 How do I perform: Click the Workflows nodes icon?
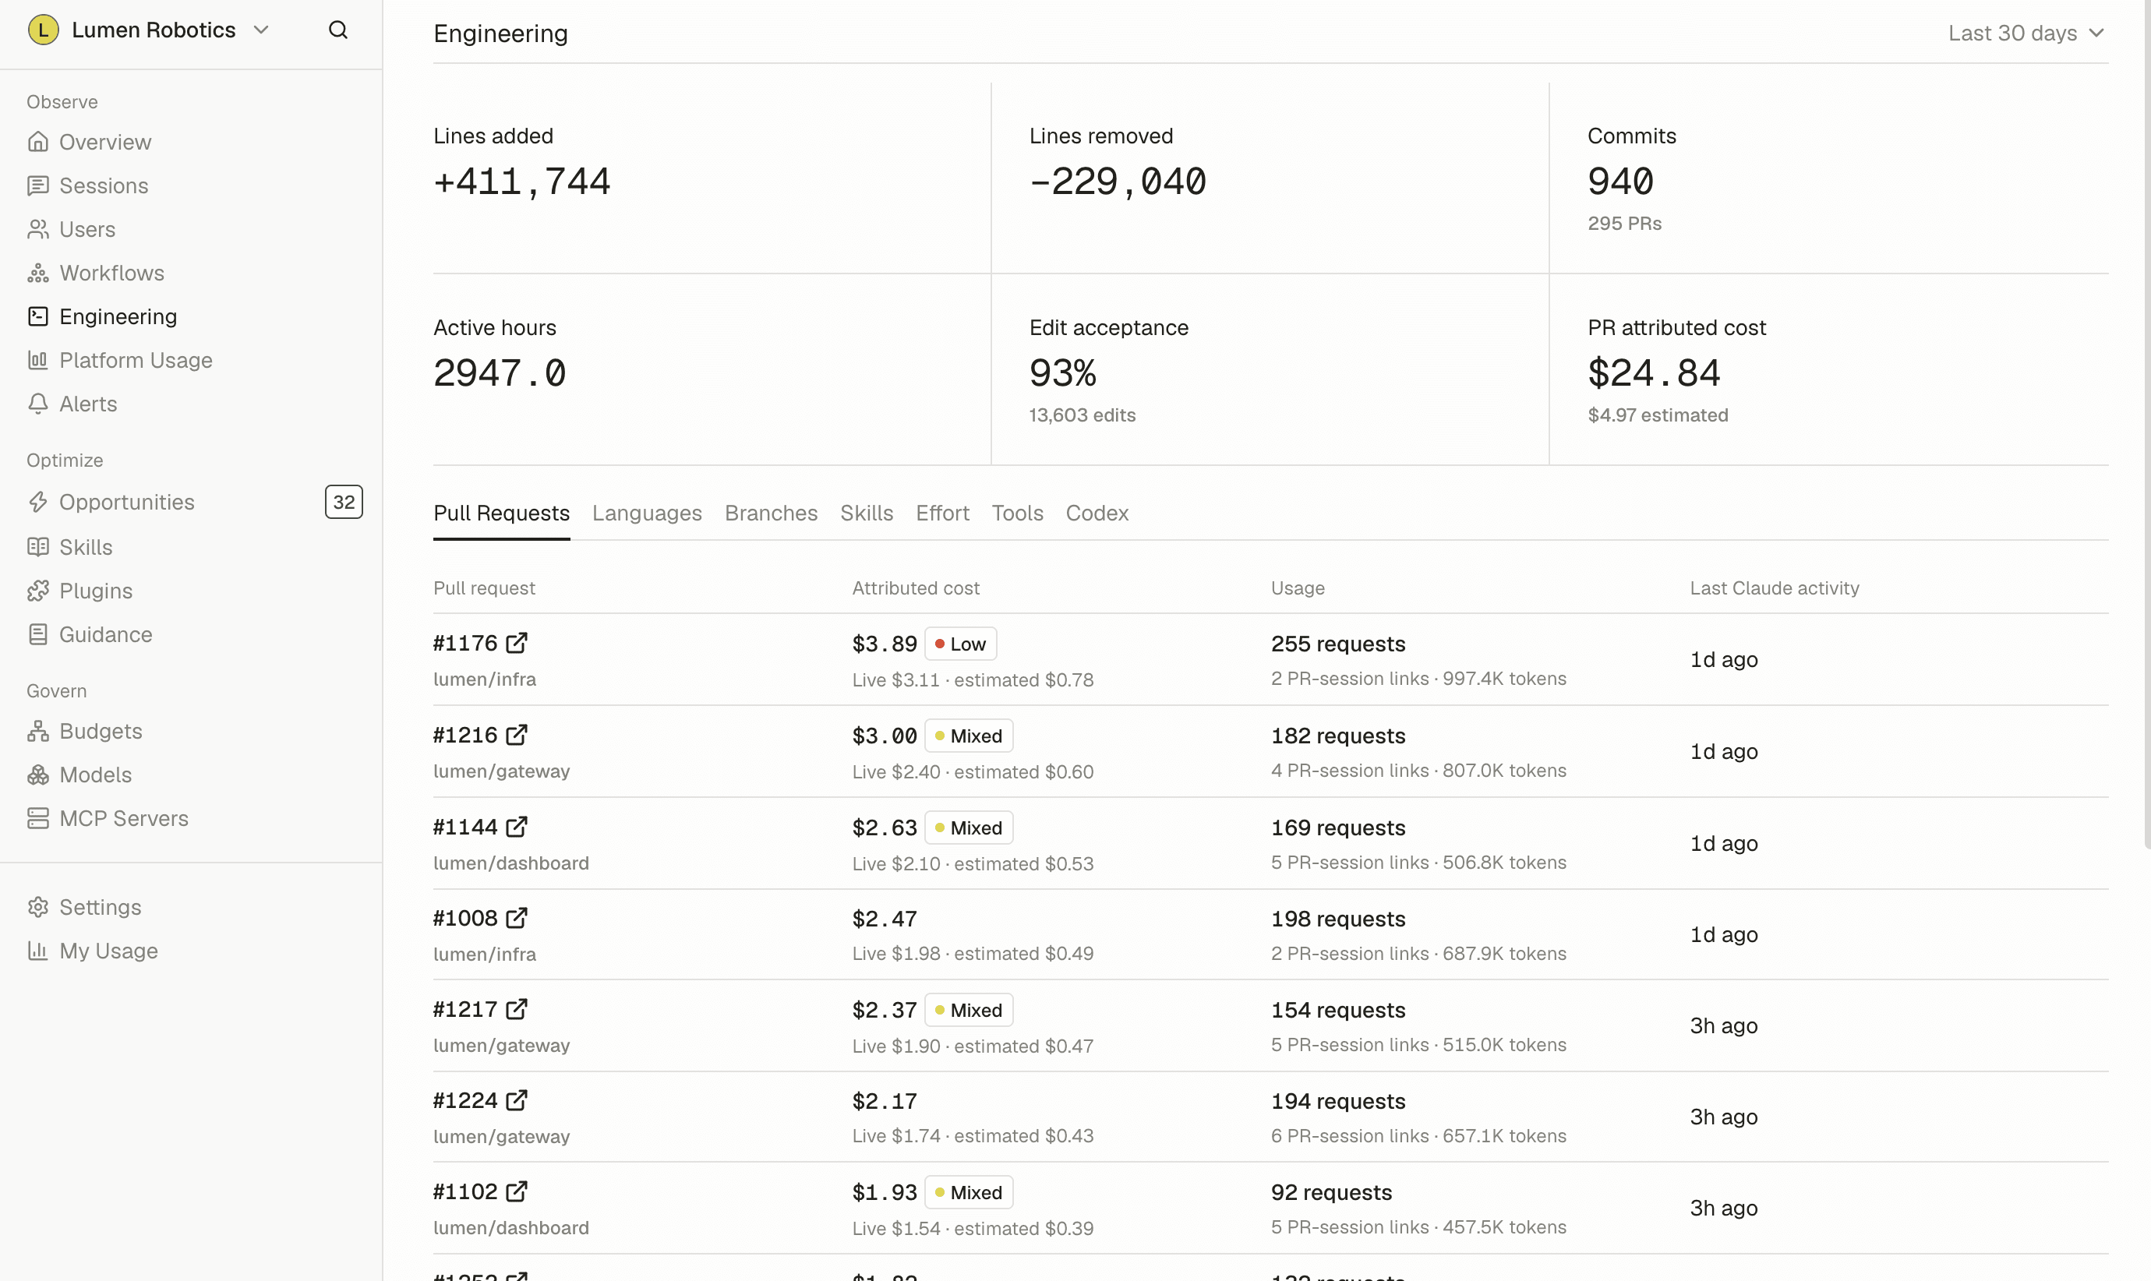coord(38,273)
